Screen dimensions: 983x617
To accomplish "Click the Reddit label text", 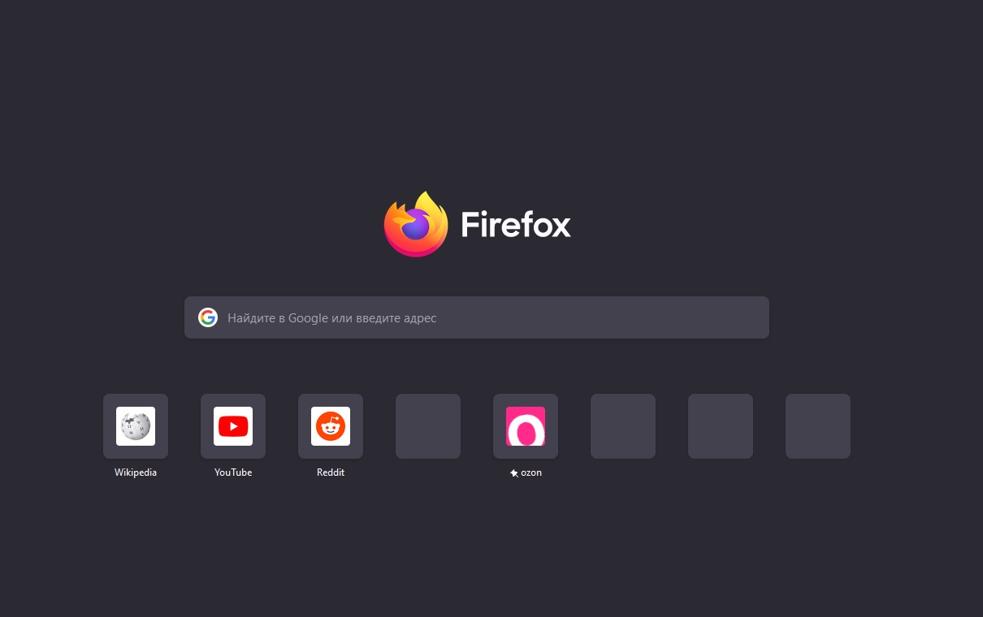I will coord(331,472).
